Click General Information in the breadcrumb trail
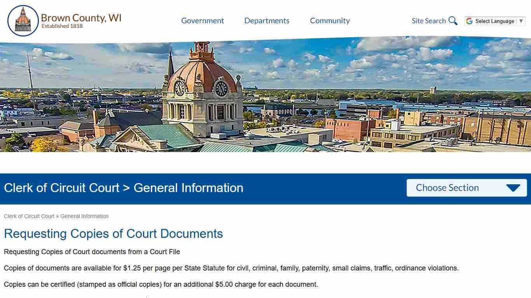Image resolution: width=531 pixels, height=298 pixels. [84, 216]
